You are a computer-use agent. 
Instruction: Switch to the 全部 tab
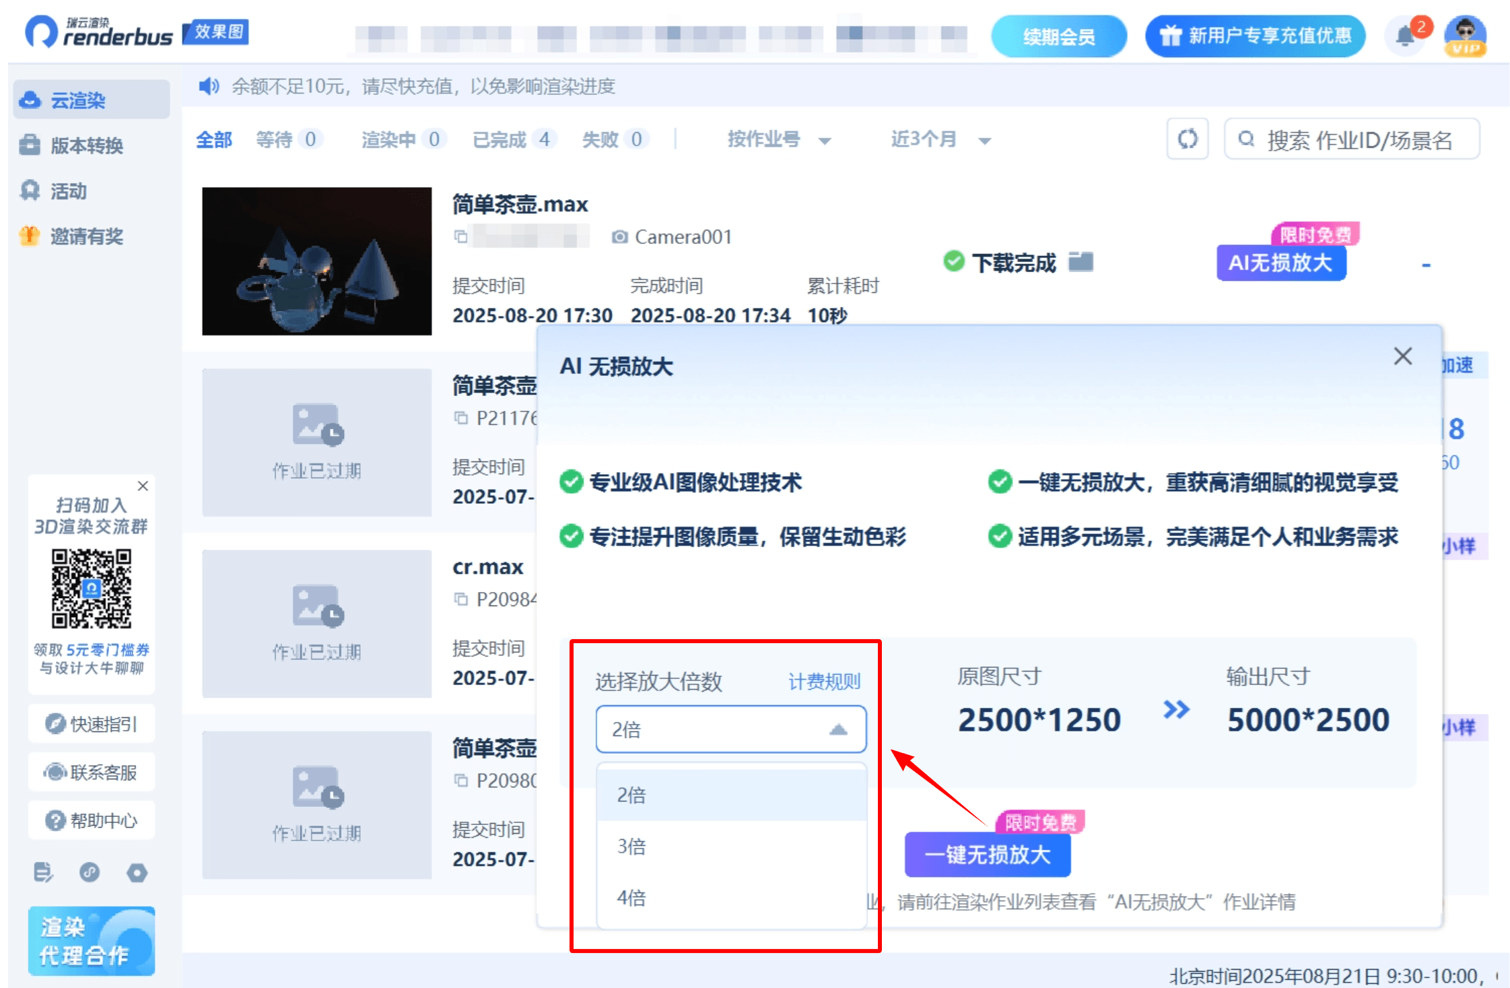pos(214,139)
